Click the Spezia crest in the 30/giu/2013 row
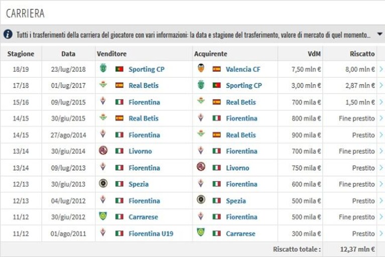Image resolution: width=385 pixels, height=257 pixels. (x=103, y=183)
